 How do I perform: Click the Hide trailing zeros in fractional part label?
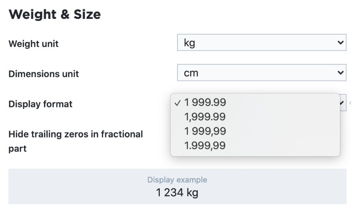coord(75,134)
